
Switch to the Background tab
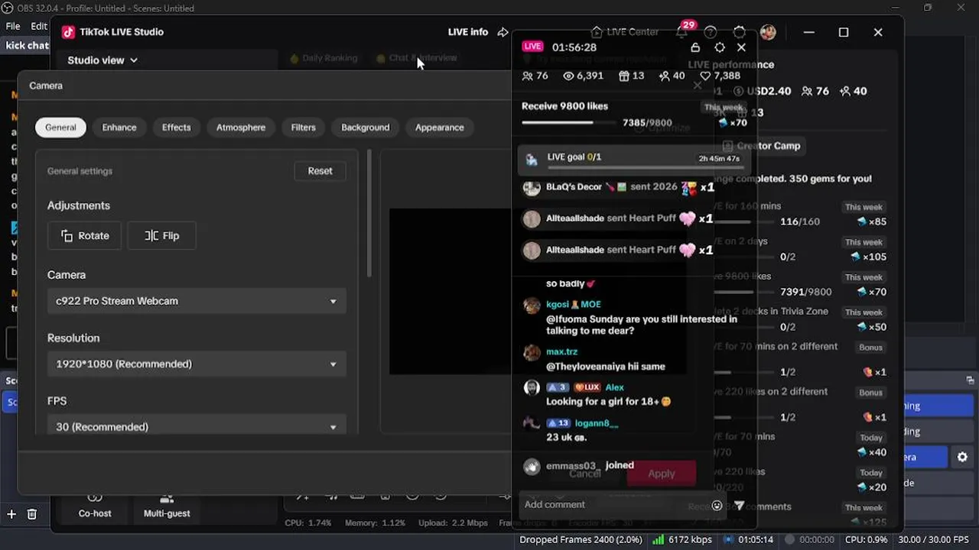(365, 128)
